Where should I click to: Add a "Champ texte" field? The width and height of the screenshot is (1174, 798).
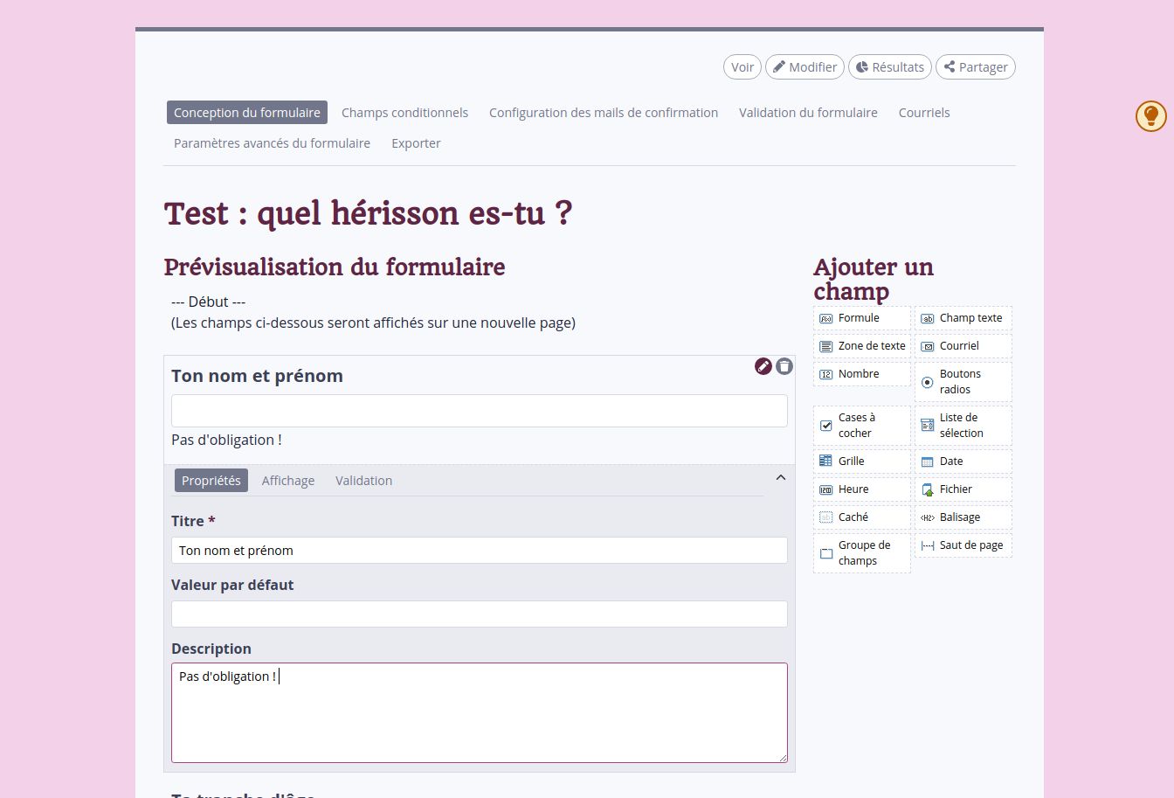[x=962, y=318]
